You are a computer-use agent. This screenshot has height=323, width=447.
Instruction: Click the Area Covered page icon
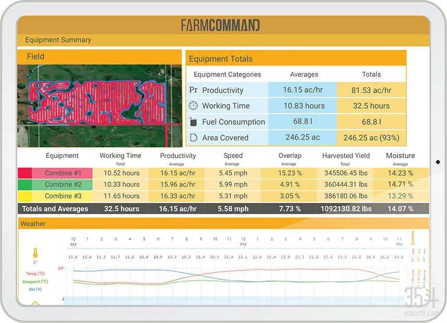coord(193,138)
